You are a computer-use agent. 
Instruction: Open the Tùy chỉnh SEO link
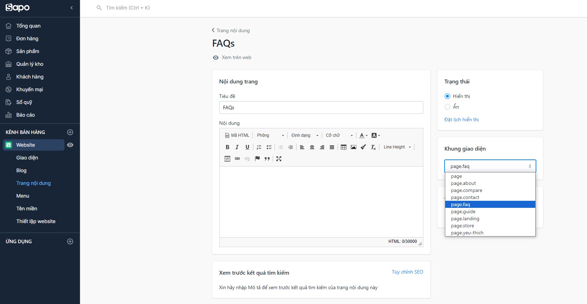(x=407, y=272)
